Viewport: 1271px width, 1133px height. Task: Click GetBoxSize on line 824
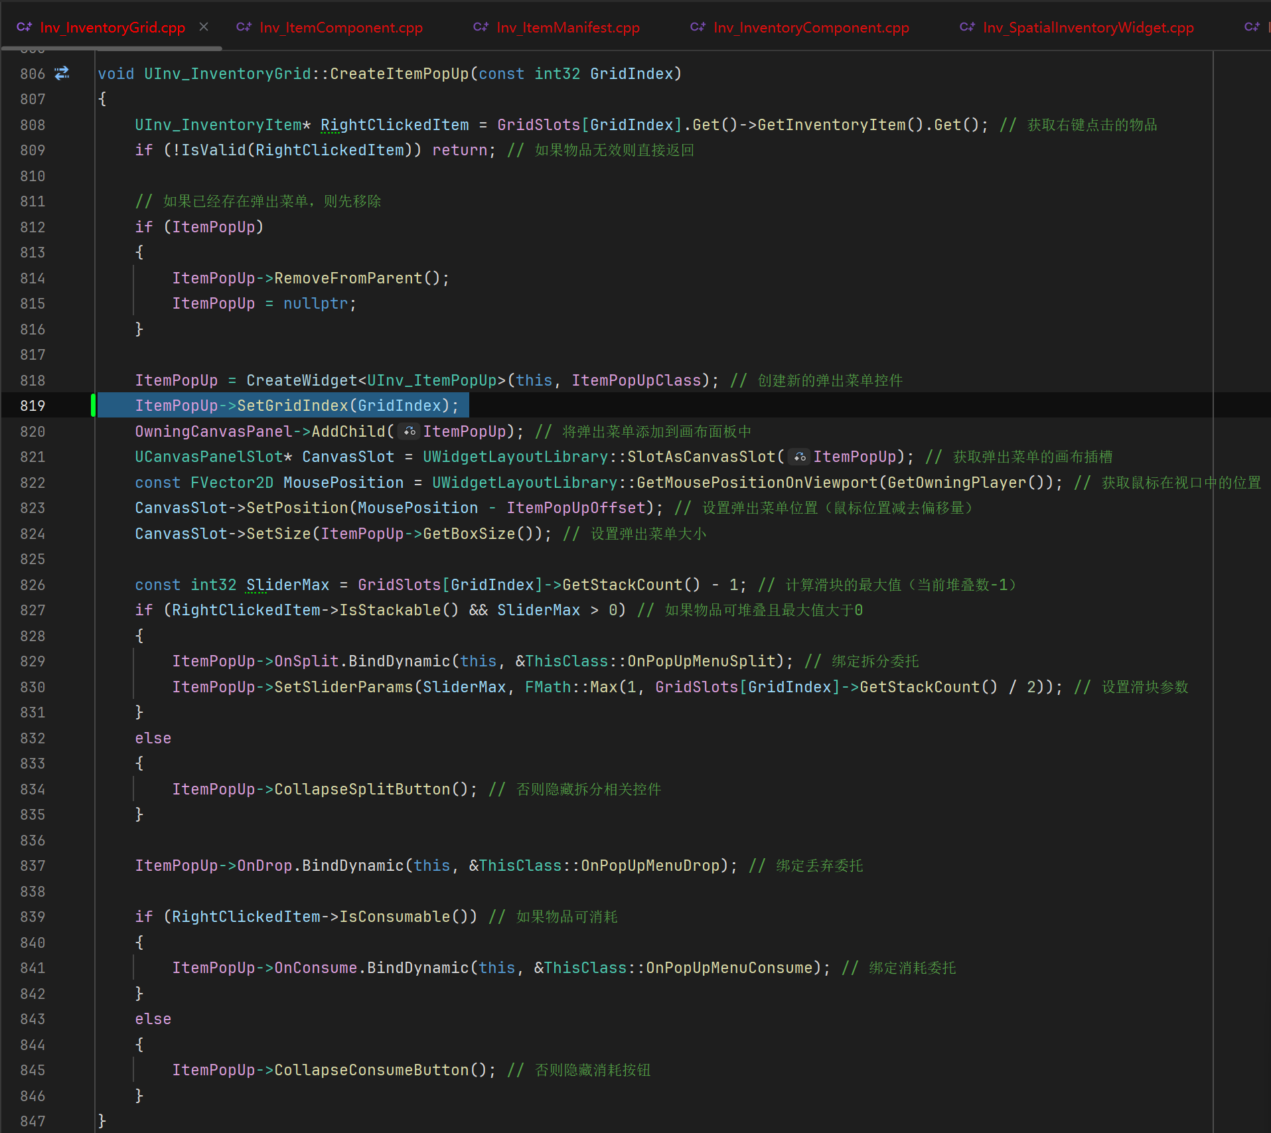469,534
